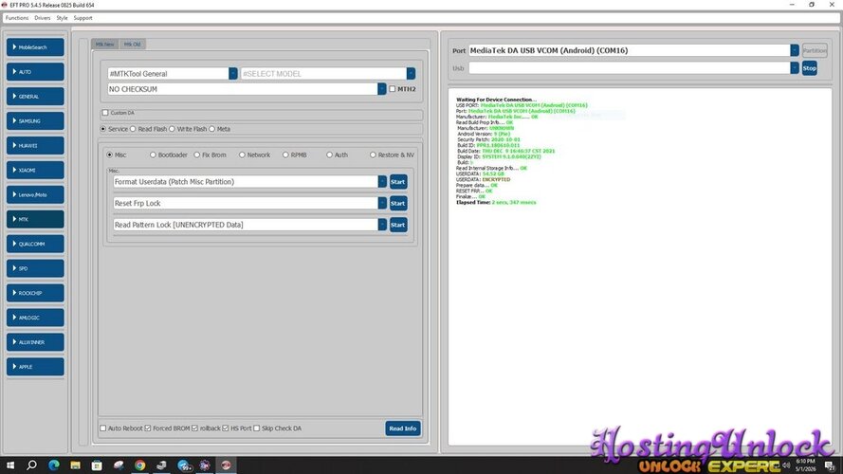Start the Reset Frp Lock operation
Viewport: 843px width, 474px height.
click(398, 203)
